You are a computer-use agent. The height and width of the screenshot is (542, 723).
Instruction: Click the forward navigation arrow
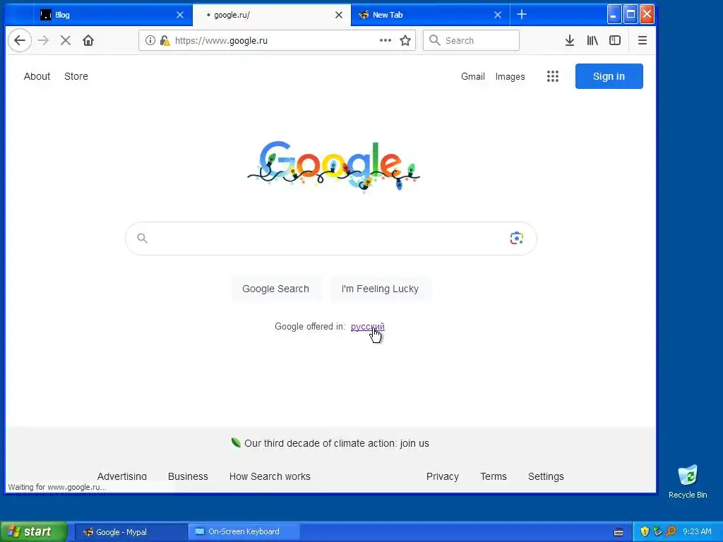point(43,40)
